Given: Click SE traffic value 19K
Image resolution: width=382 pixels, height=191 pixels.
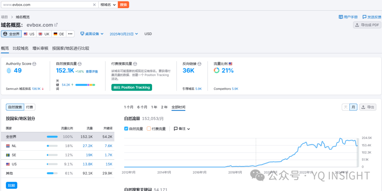Looking at the screenshot, I should tap(89, 155).
